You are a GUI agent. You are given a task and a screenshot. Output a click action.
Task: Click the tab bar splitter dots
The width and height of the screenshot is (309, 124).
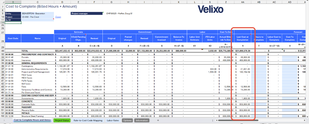click(213, 120)
